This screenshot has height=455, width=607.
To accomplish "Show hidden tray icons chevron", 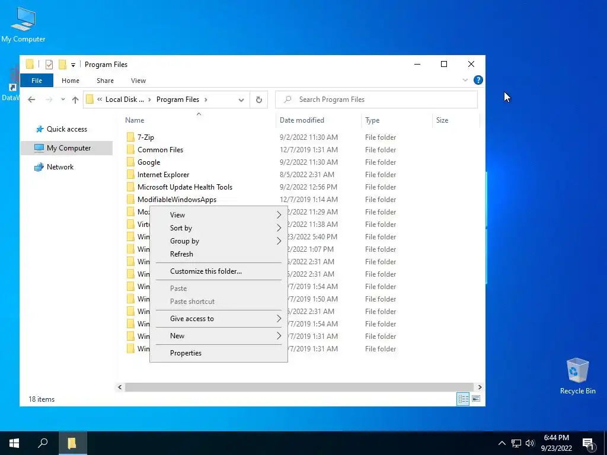I will pos(501,443).
